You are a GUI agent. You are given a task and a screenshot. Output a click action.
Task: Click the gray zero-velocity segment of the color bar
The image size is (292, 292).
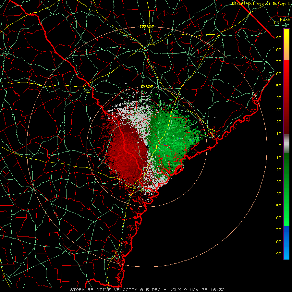click(x=286, y=143)
